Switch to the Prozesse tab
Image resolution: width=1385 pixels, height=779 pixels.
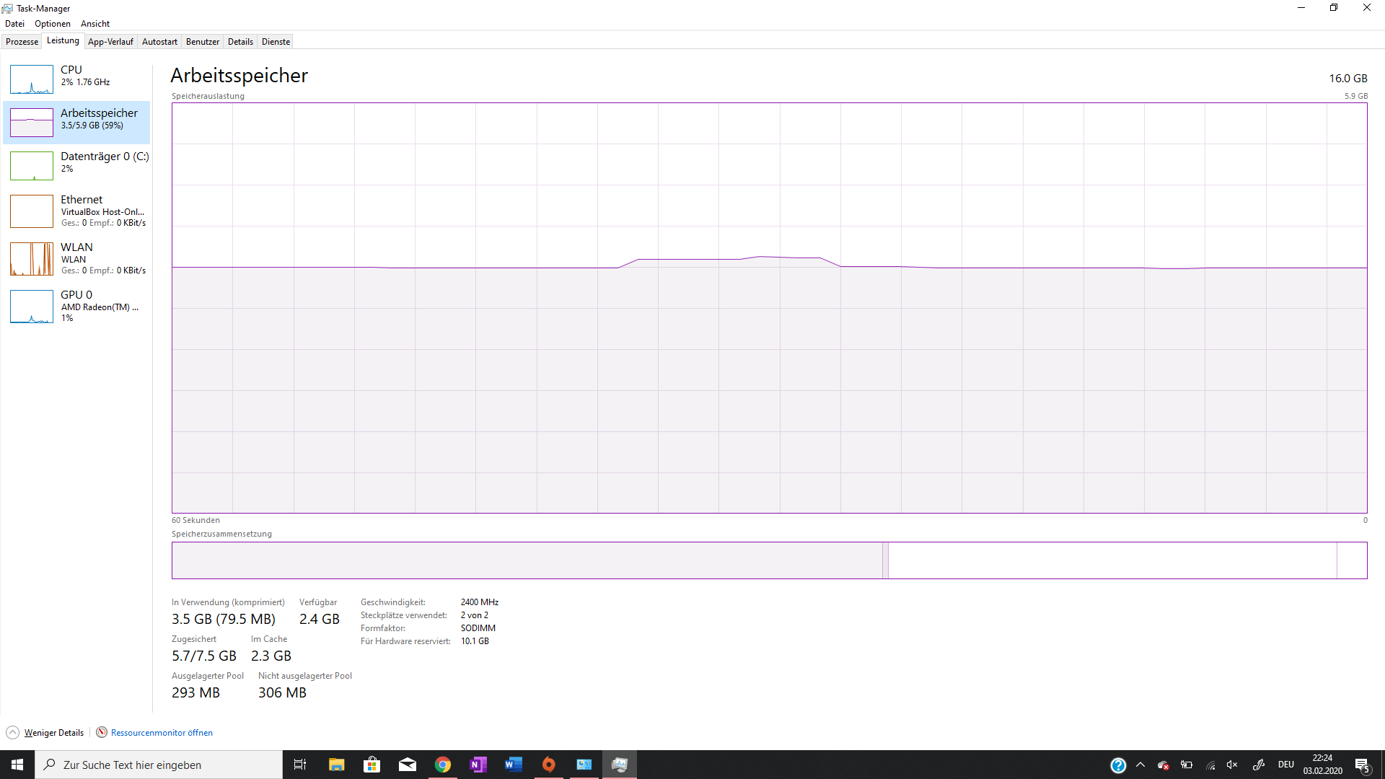click(22, 41)
